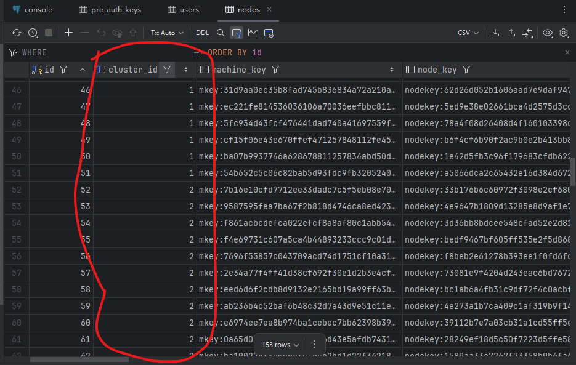Toggle the view-as eye icon
This screenshot has height=365, width=576.
pos(547,33)
